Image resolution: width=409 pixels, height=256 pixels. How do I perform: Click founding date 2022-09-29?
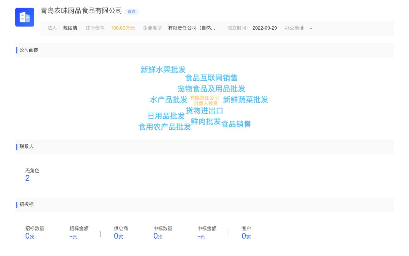coord(264,28)
